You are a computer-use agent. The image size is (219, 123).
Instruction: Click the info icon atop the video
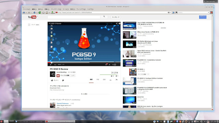(119, 24)
